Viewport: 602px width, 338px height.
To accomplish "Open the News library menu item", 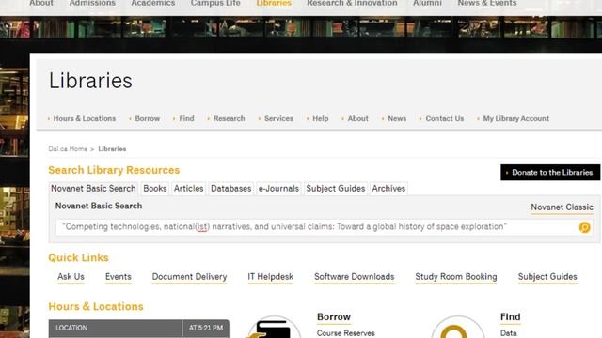I will click(x=397, y=119).
